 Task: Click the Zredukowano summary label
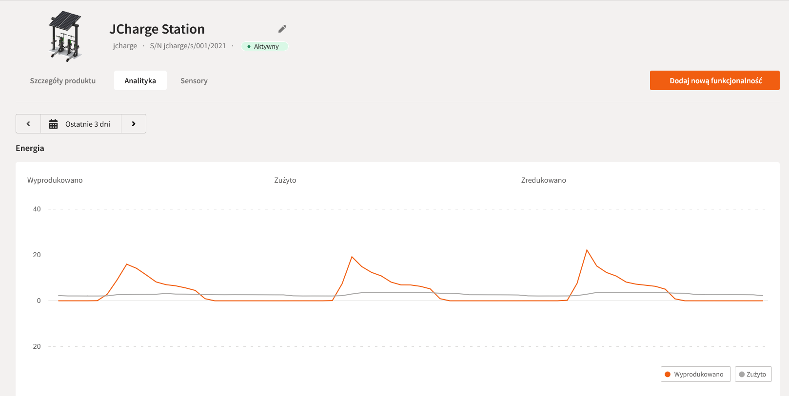(x=544, y=180)
